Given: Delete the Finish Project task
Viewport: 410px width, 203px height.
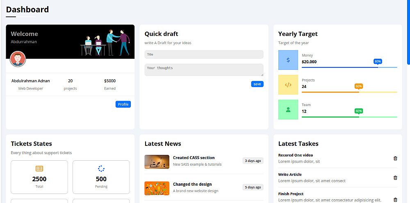Looking at the screenshot, I should click(395, 200).
